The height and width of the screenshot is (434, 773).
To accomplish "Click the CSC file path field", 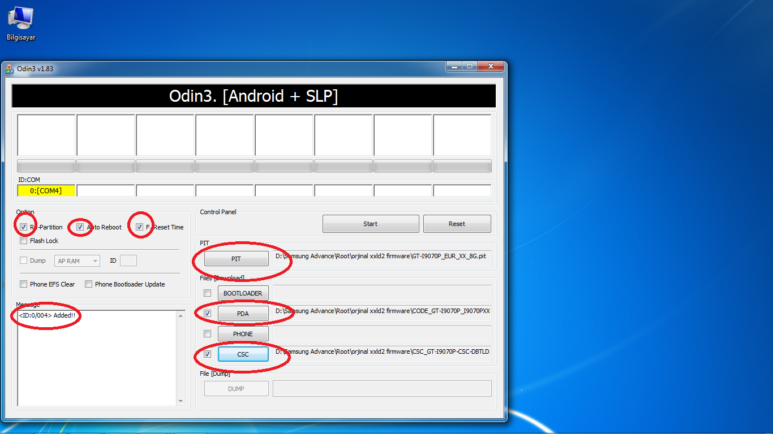I will (382, 354).
